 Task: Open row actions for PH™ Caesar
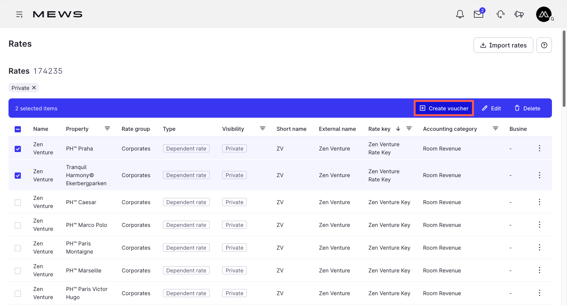tap(540, 202)
